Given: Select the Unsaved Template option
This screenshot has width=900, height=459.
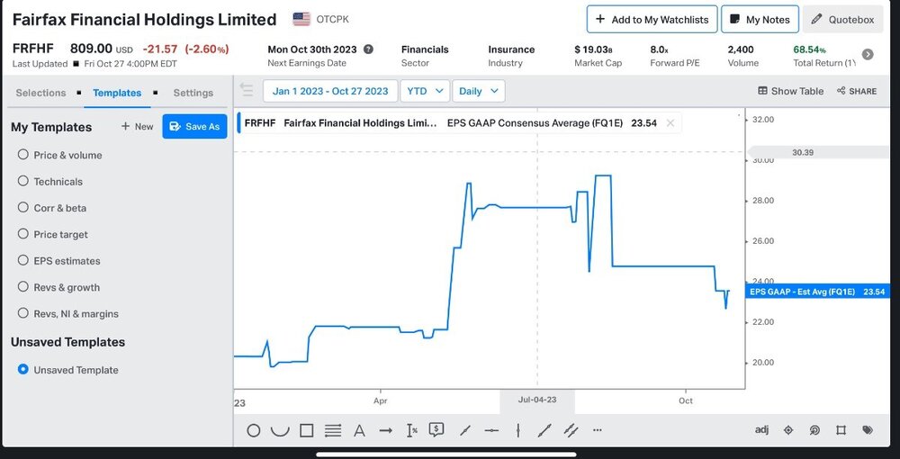Looking at the screenshot, I should point(68,370).
